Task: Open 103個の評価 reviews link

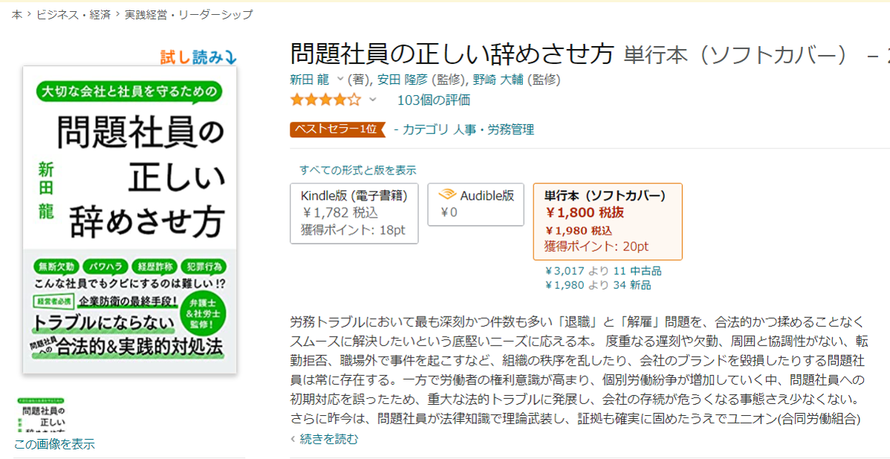Action: (433, 100)
